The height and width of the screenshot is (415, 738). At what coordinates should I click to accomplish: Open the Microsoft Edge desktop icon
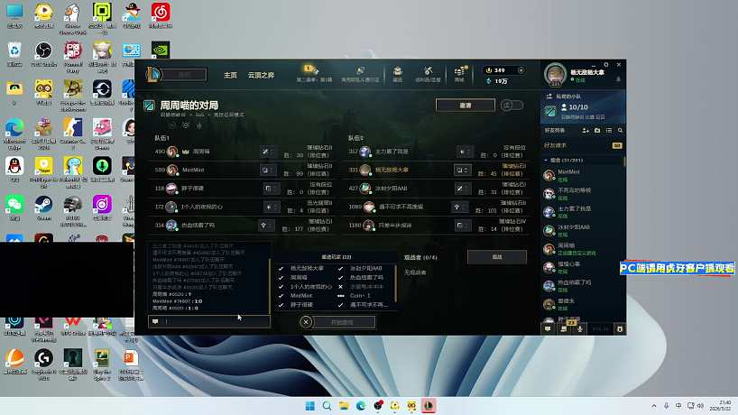point(14,134)
